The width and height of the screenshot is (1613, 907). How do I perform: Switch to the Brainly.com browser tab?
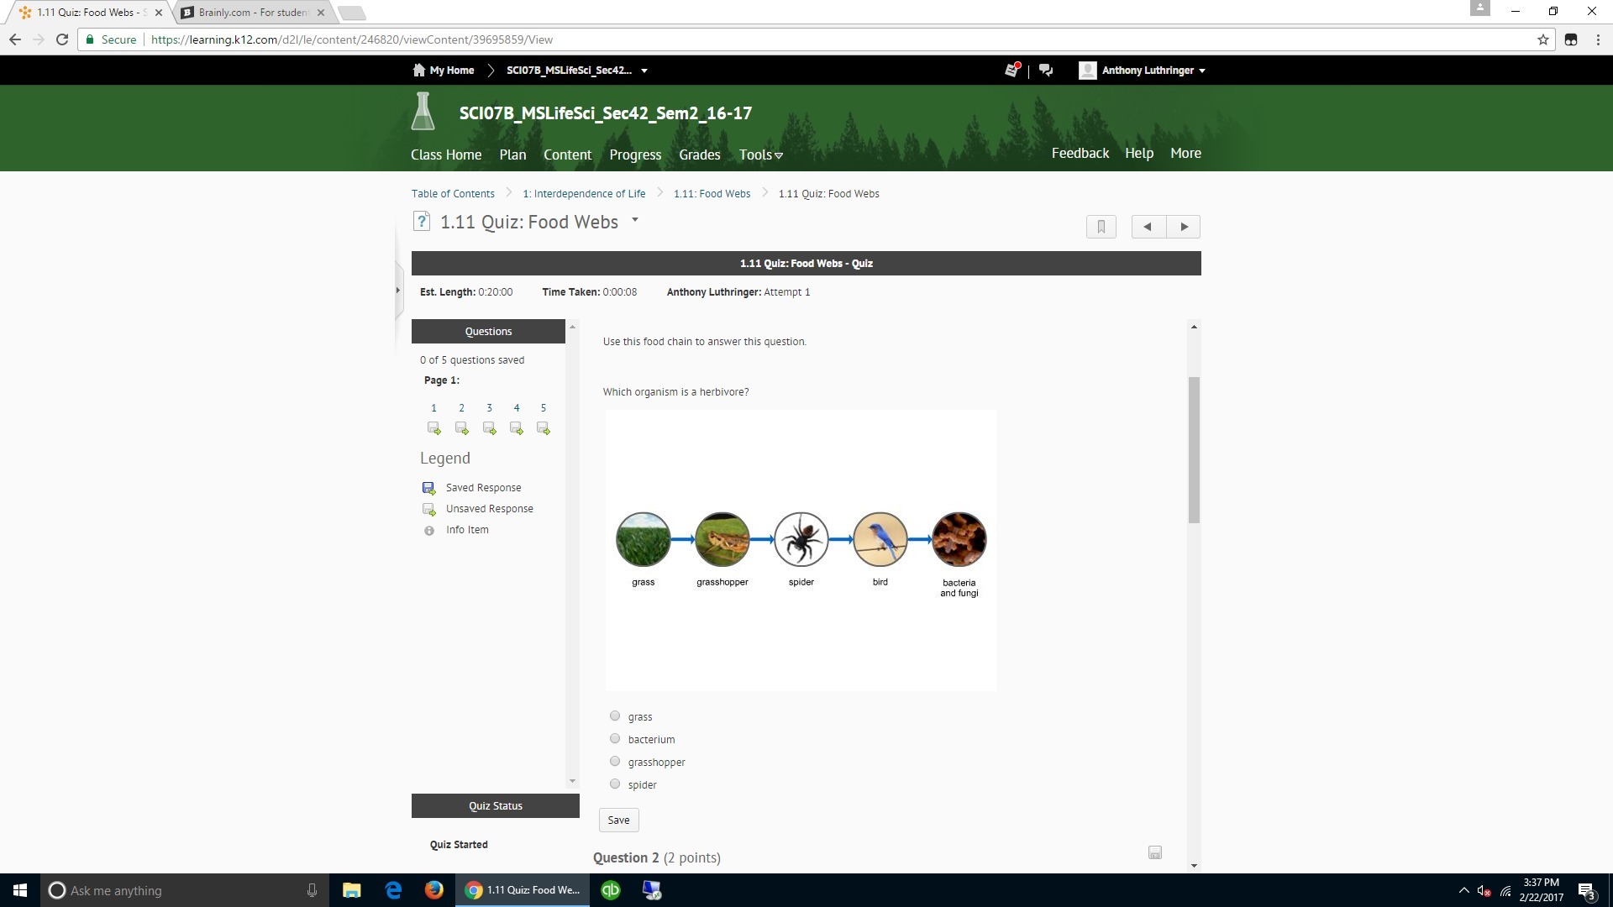click(253, 13)
